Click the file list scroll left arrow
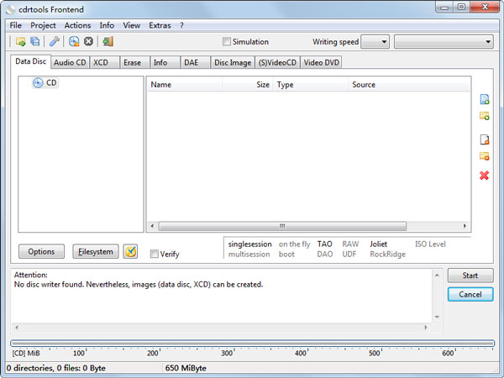 [x=152, y=226]
